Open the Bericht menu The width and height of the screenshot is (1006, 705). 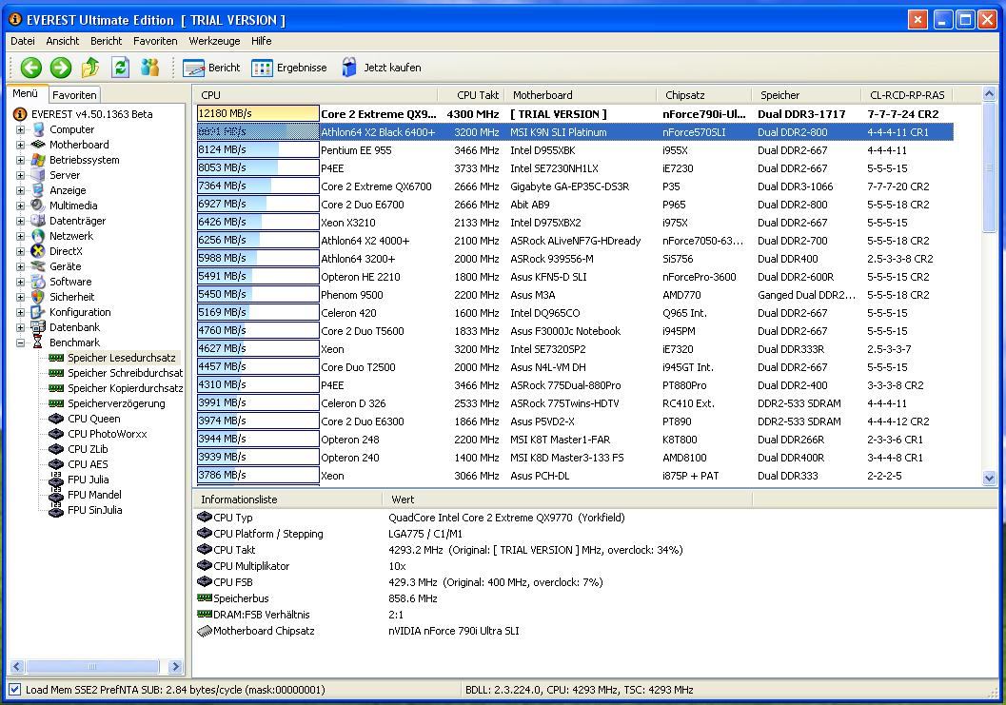click(x=106, y=41)
